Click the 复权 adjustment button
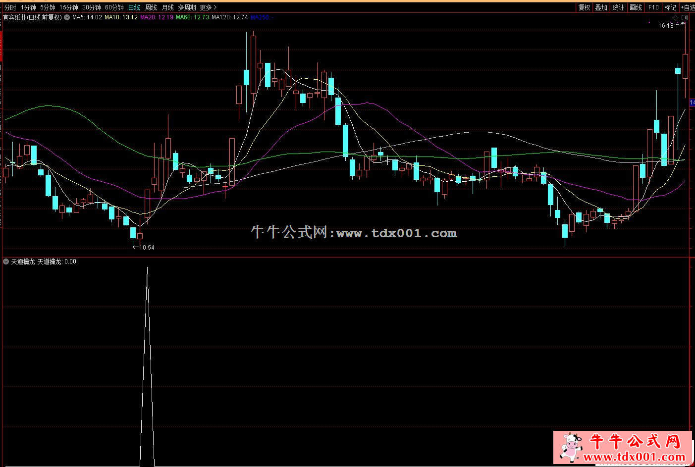This screenshot has width=695, height=467. pyautogui.click(x=585, y=7)
